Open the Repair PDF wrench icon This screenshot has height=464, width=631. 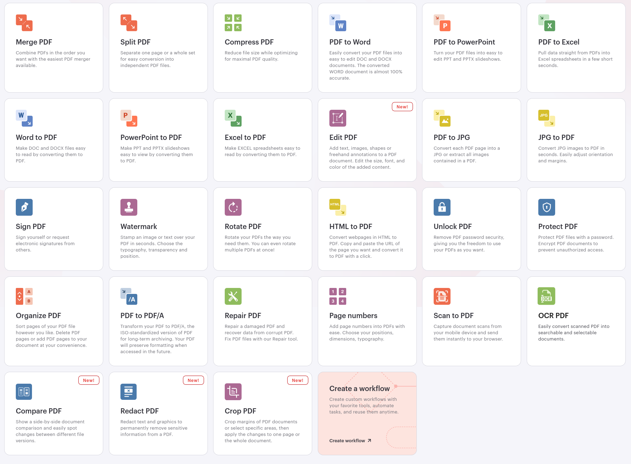tap(233, 296)
